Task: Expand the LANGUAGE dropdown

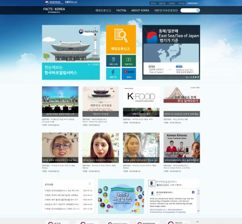Action: pos(193,3)
